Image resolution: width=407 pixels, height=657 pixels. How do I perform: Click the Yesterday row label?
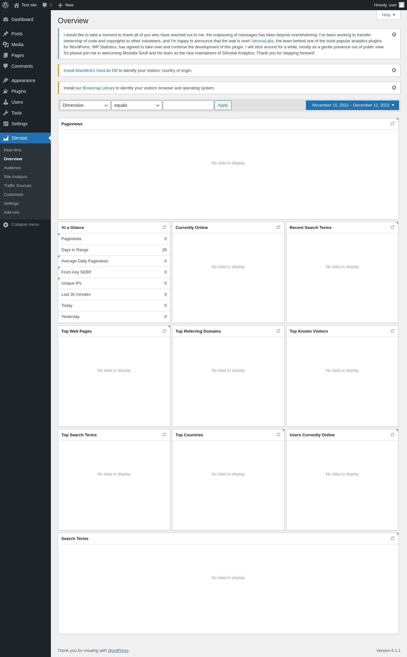(x=71, y=317)
